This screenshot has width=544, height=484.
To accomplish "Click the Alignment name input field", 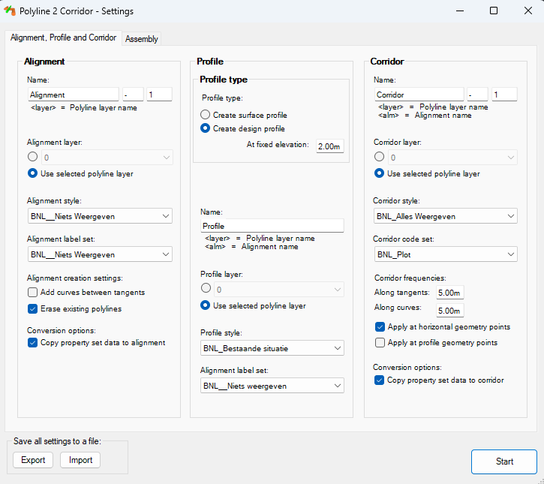I will click(73, 95).
